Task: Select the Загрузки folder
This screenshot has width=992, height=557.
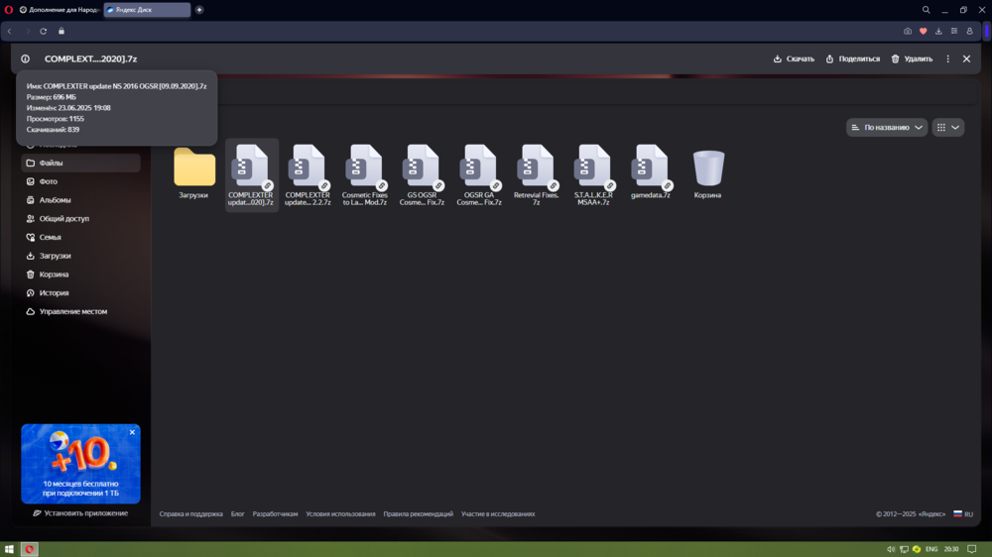Action: [194, 172]
